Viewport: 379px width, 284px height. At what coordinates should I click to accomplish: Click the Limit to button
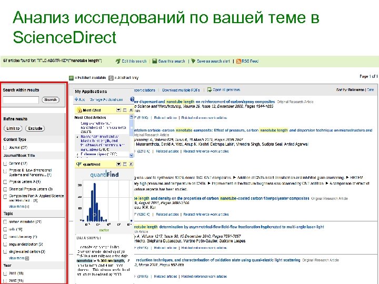point(13,128)
